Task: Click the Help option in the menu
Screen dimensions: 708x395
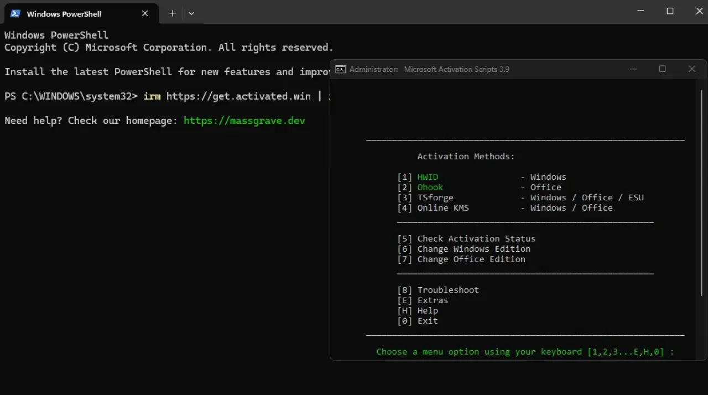Action: 427,310
